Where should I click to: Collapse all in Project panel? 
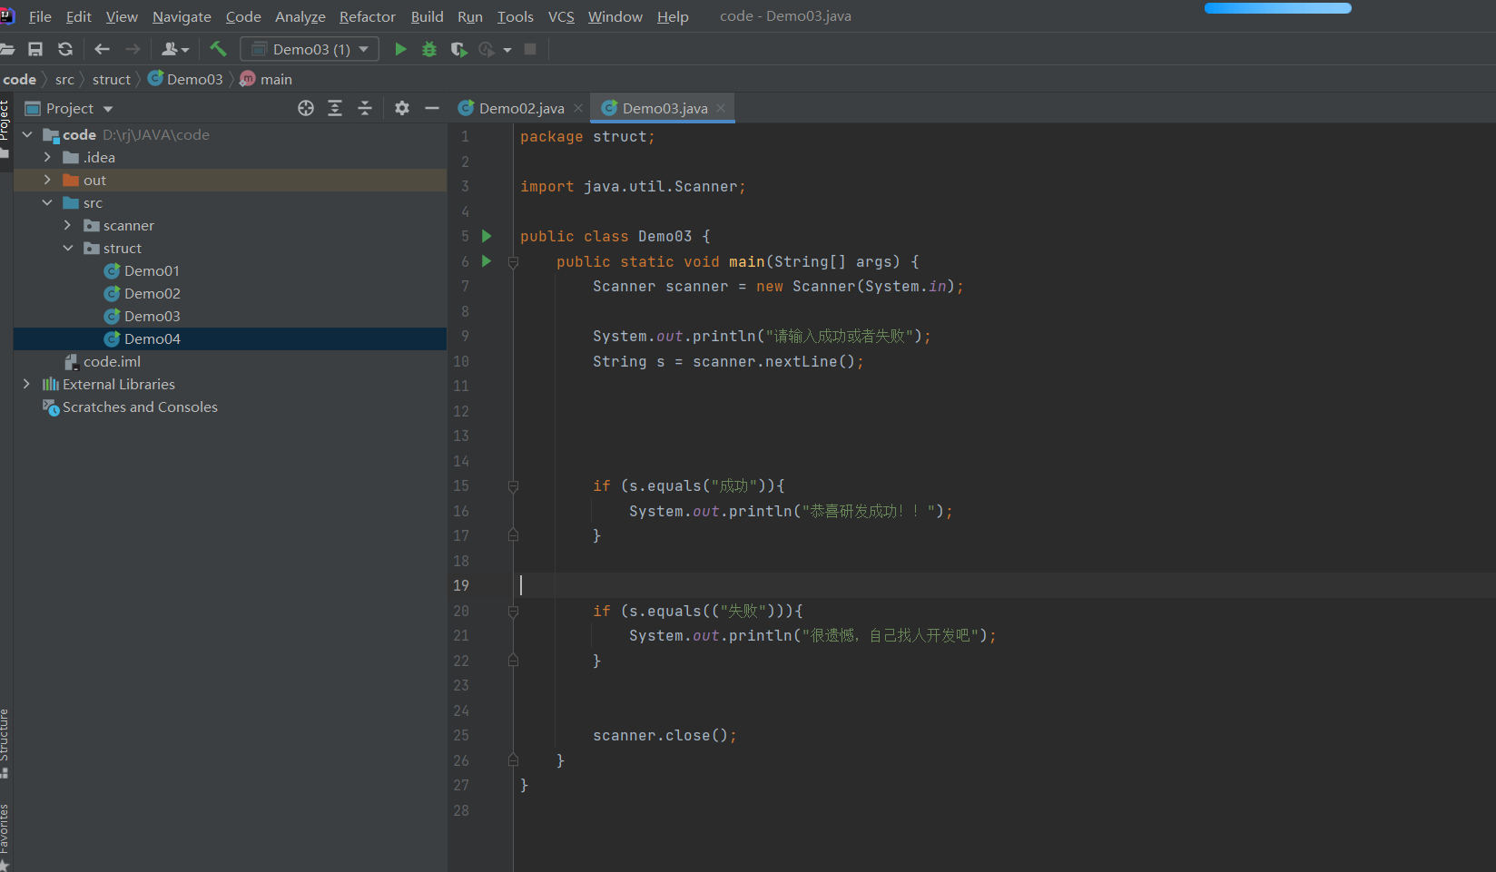[365, 109]
